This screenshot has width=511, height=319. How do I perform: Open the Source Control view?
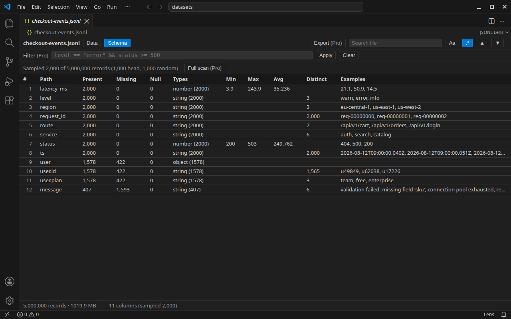click(9, 61)
